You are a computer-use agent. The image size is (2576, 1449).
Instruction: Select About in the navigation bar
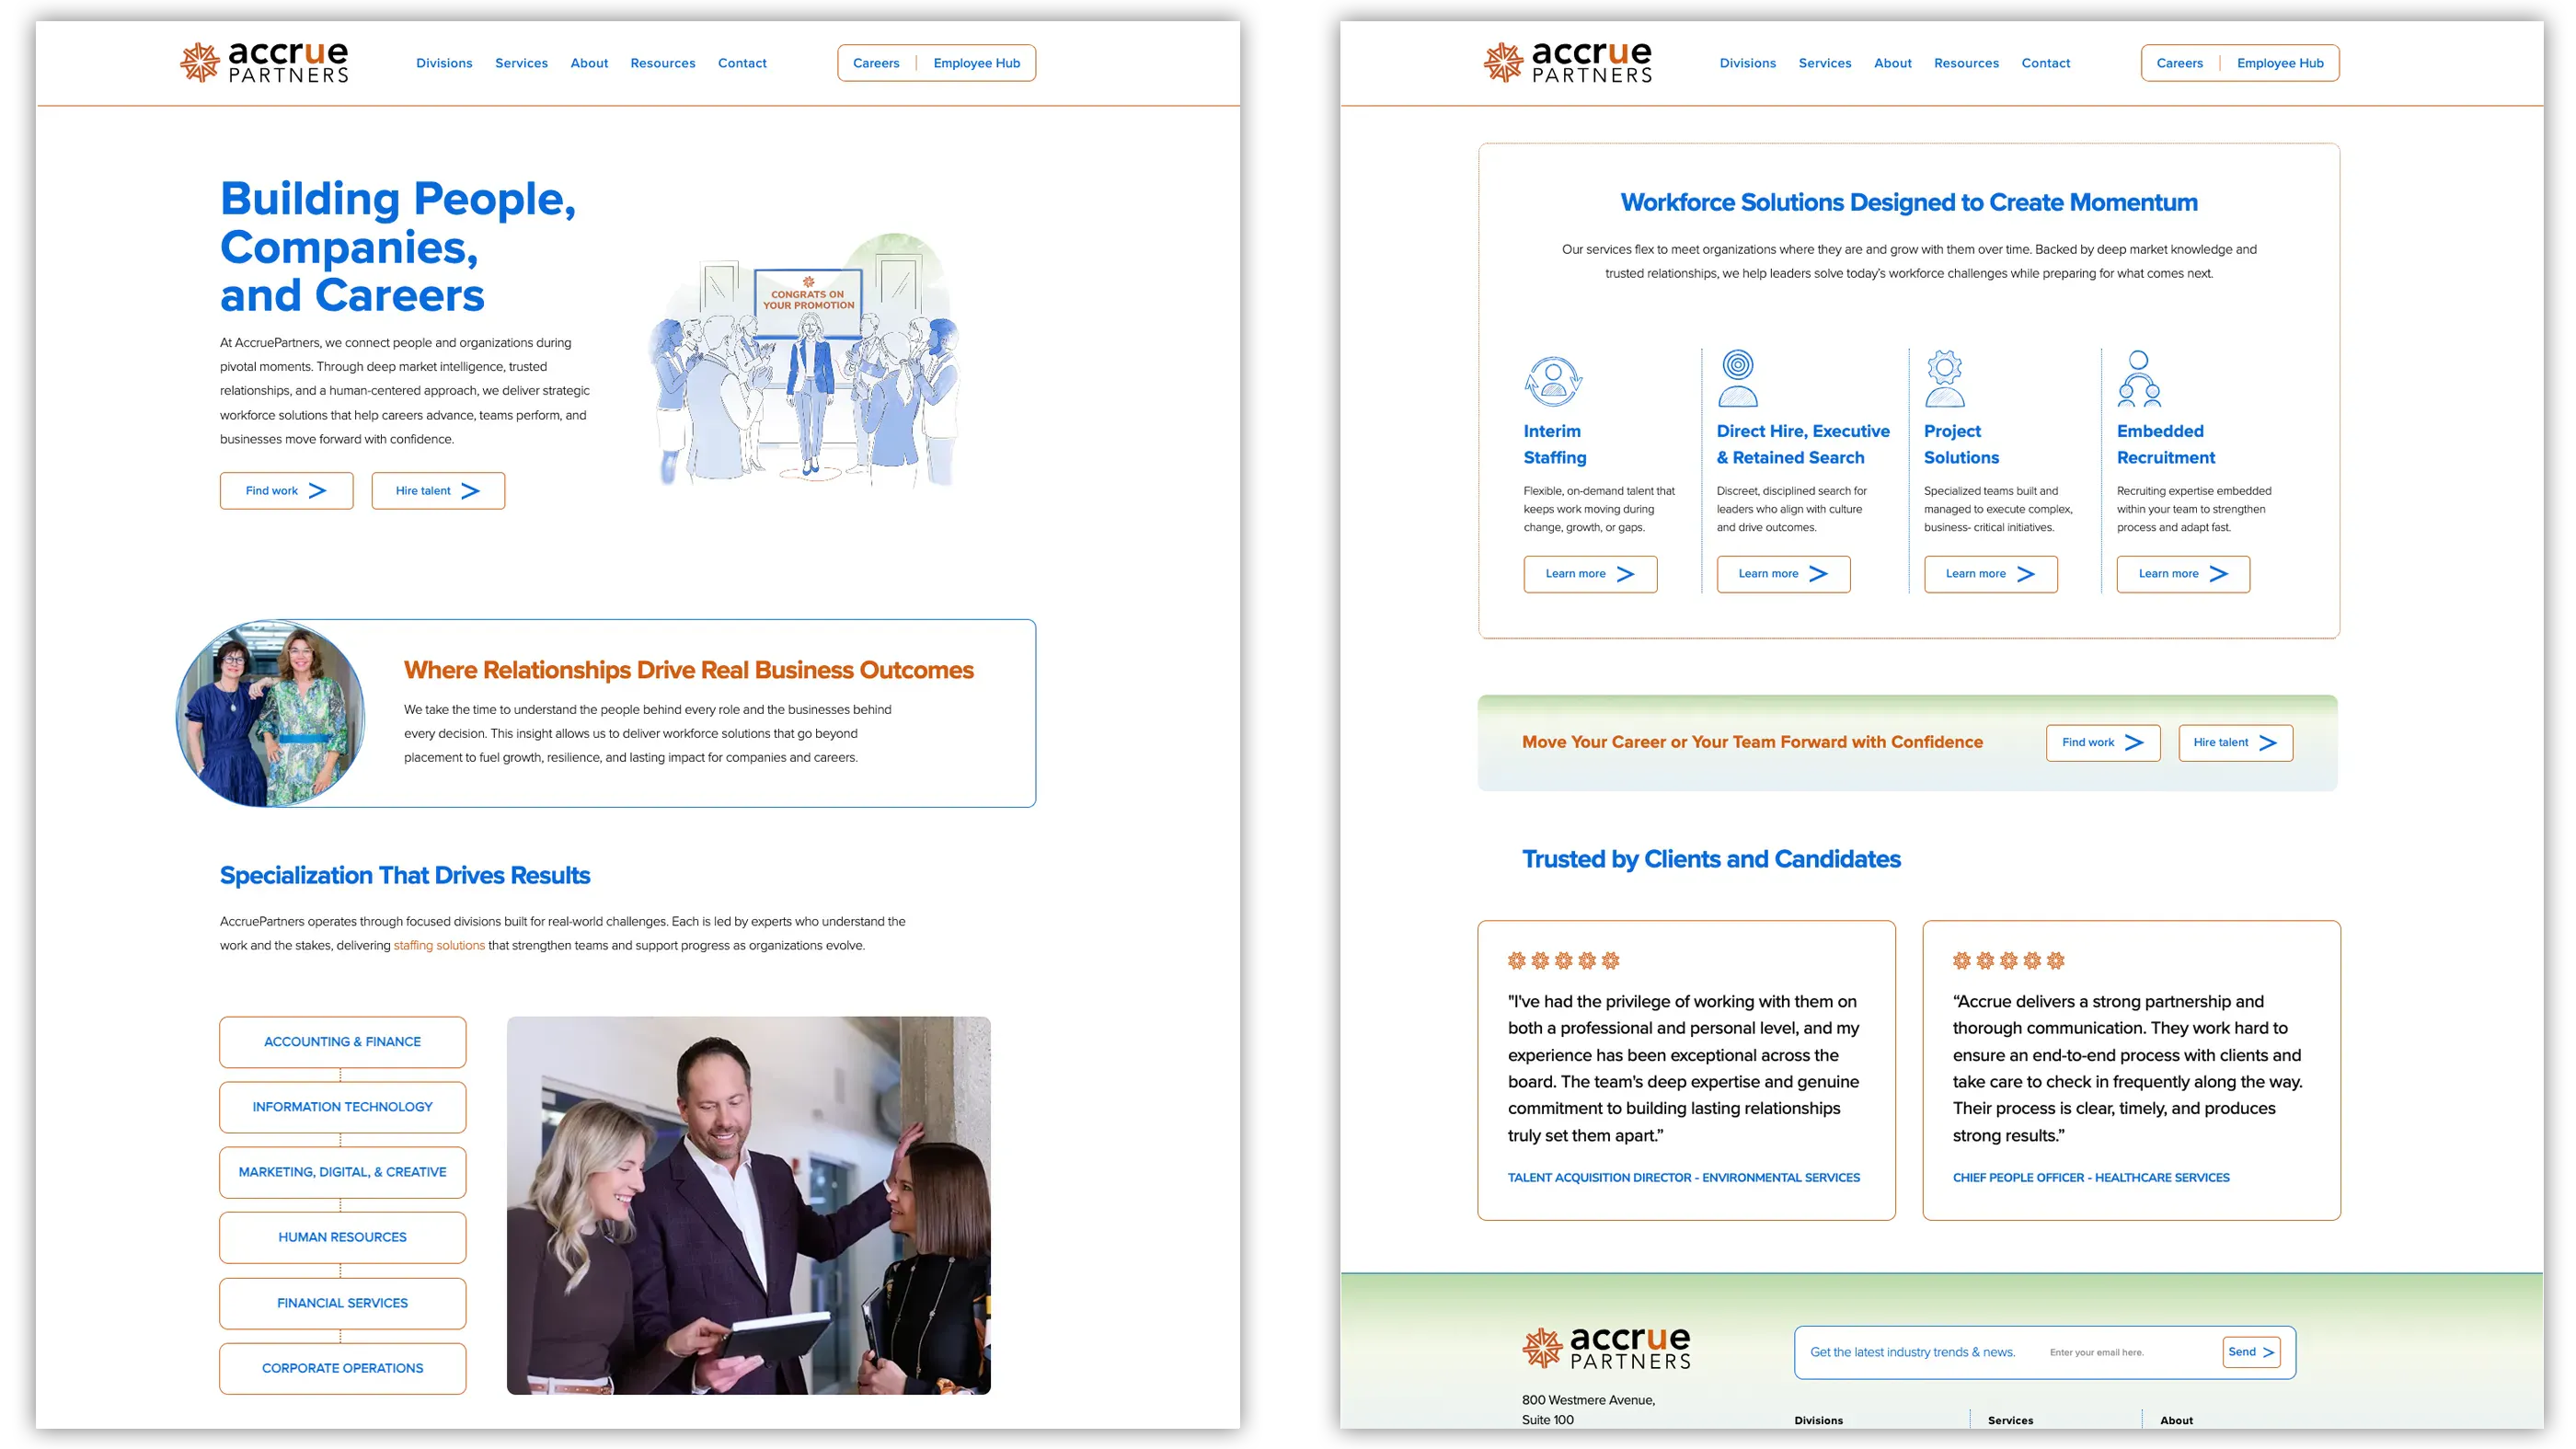pyautogui.click(x=589, y=62)
